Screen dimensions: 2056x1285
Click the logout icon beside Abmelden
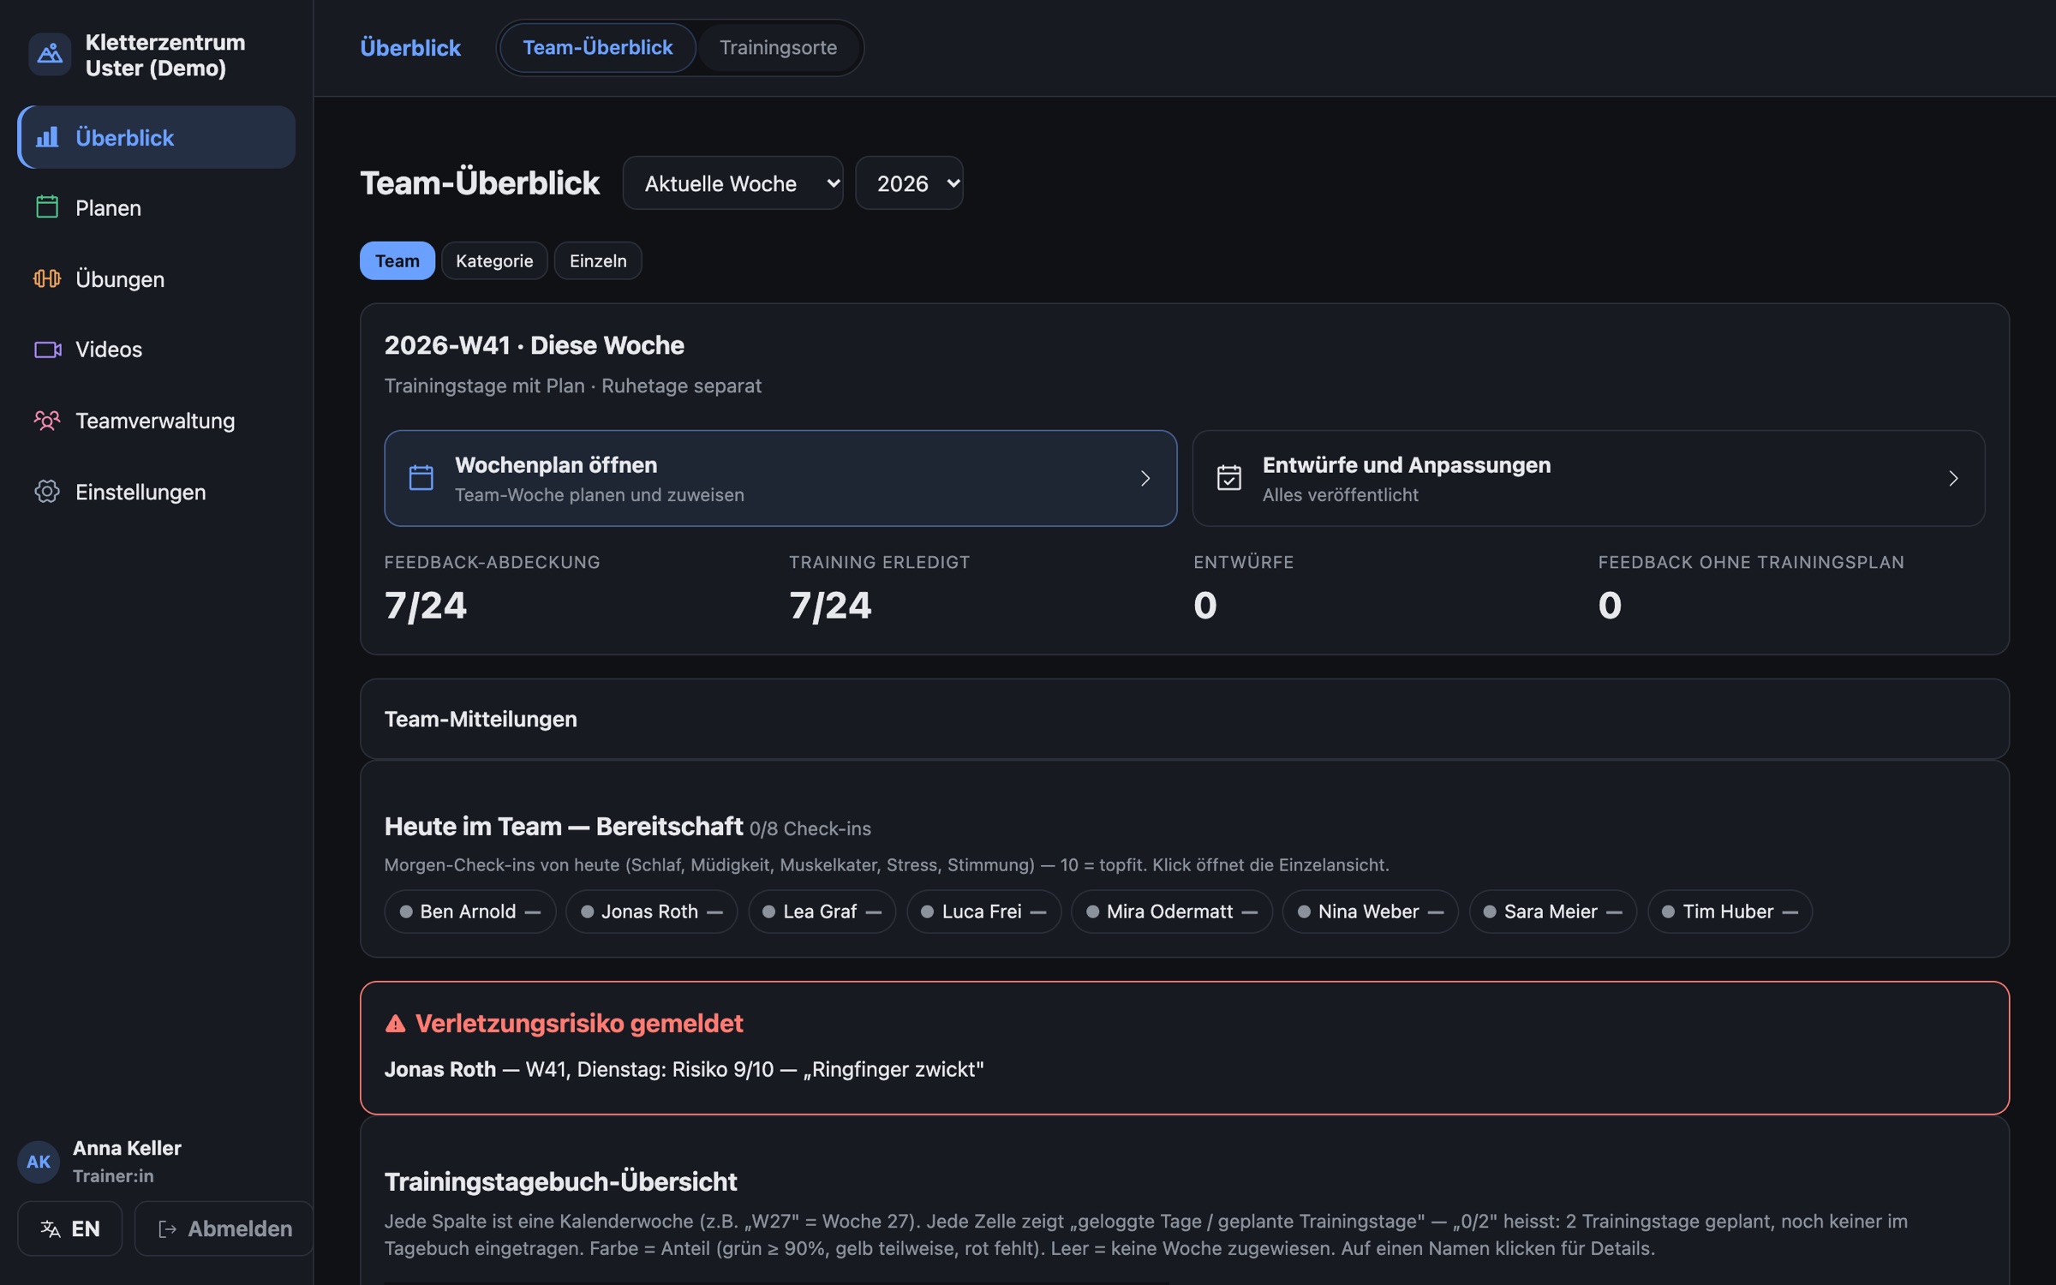(x=168, y=1228)
